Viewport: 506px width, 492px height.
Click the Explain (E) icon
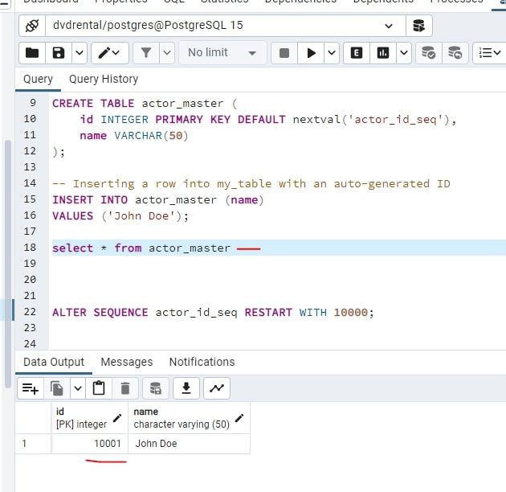(357, 52)
